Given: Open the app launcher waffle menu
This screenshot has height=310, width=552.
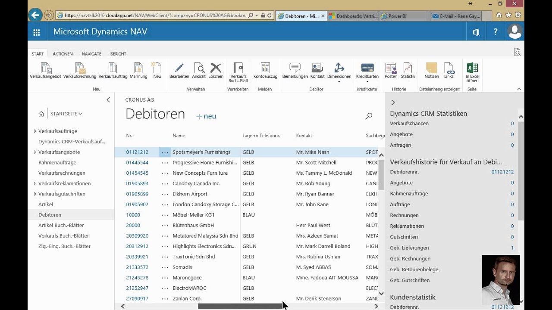Looking at the screenshot, I should pyautogui.click(x=37, y=32).
